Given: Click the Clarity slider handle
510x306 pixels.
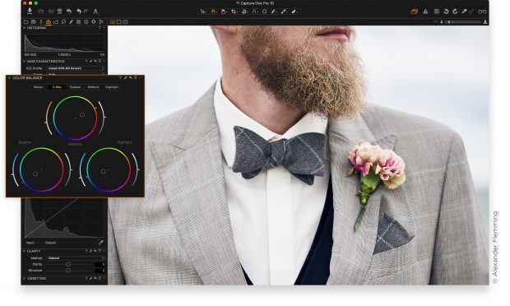Looking at the screenshot, I should pyautogui.click(x=68, y=264).
